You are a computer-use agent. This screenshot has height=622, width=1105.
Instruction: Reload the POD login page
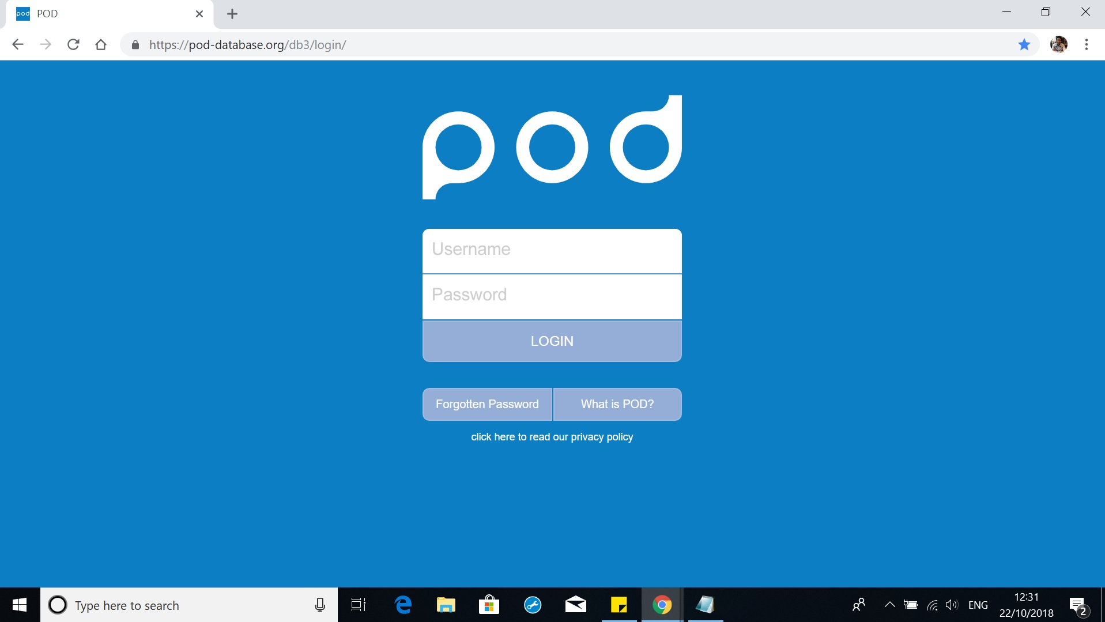click(x=73, y=44)
